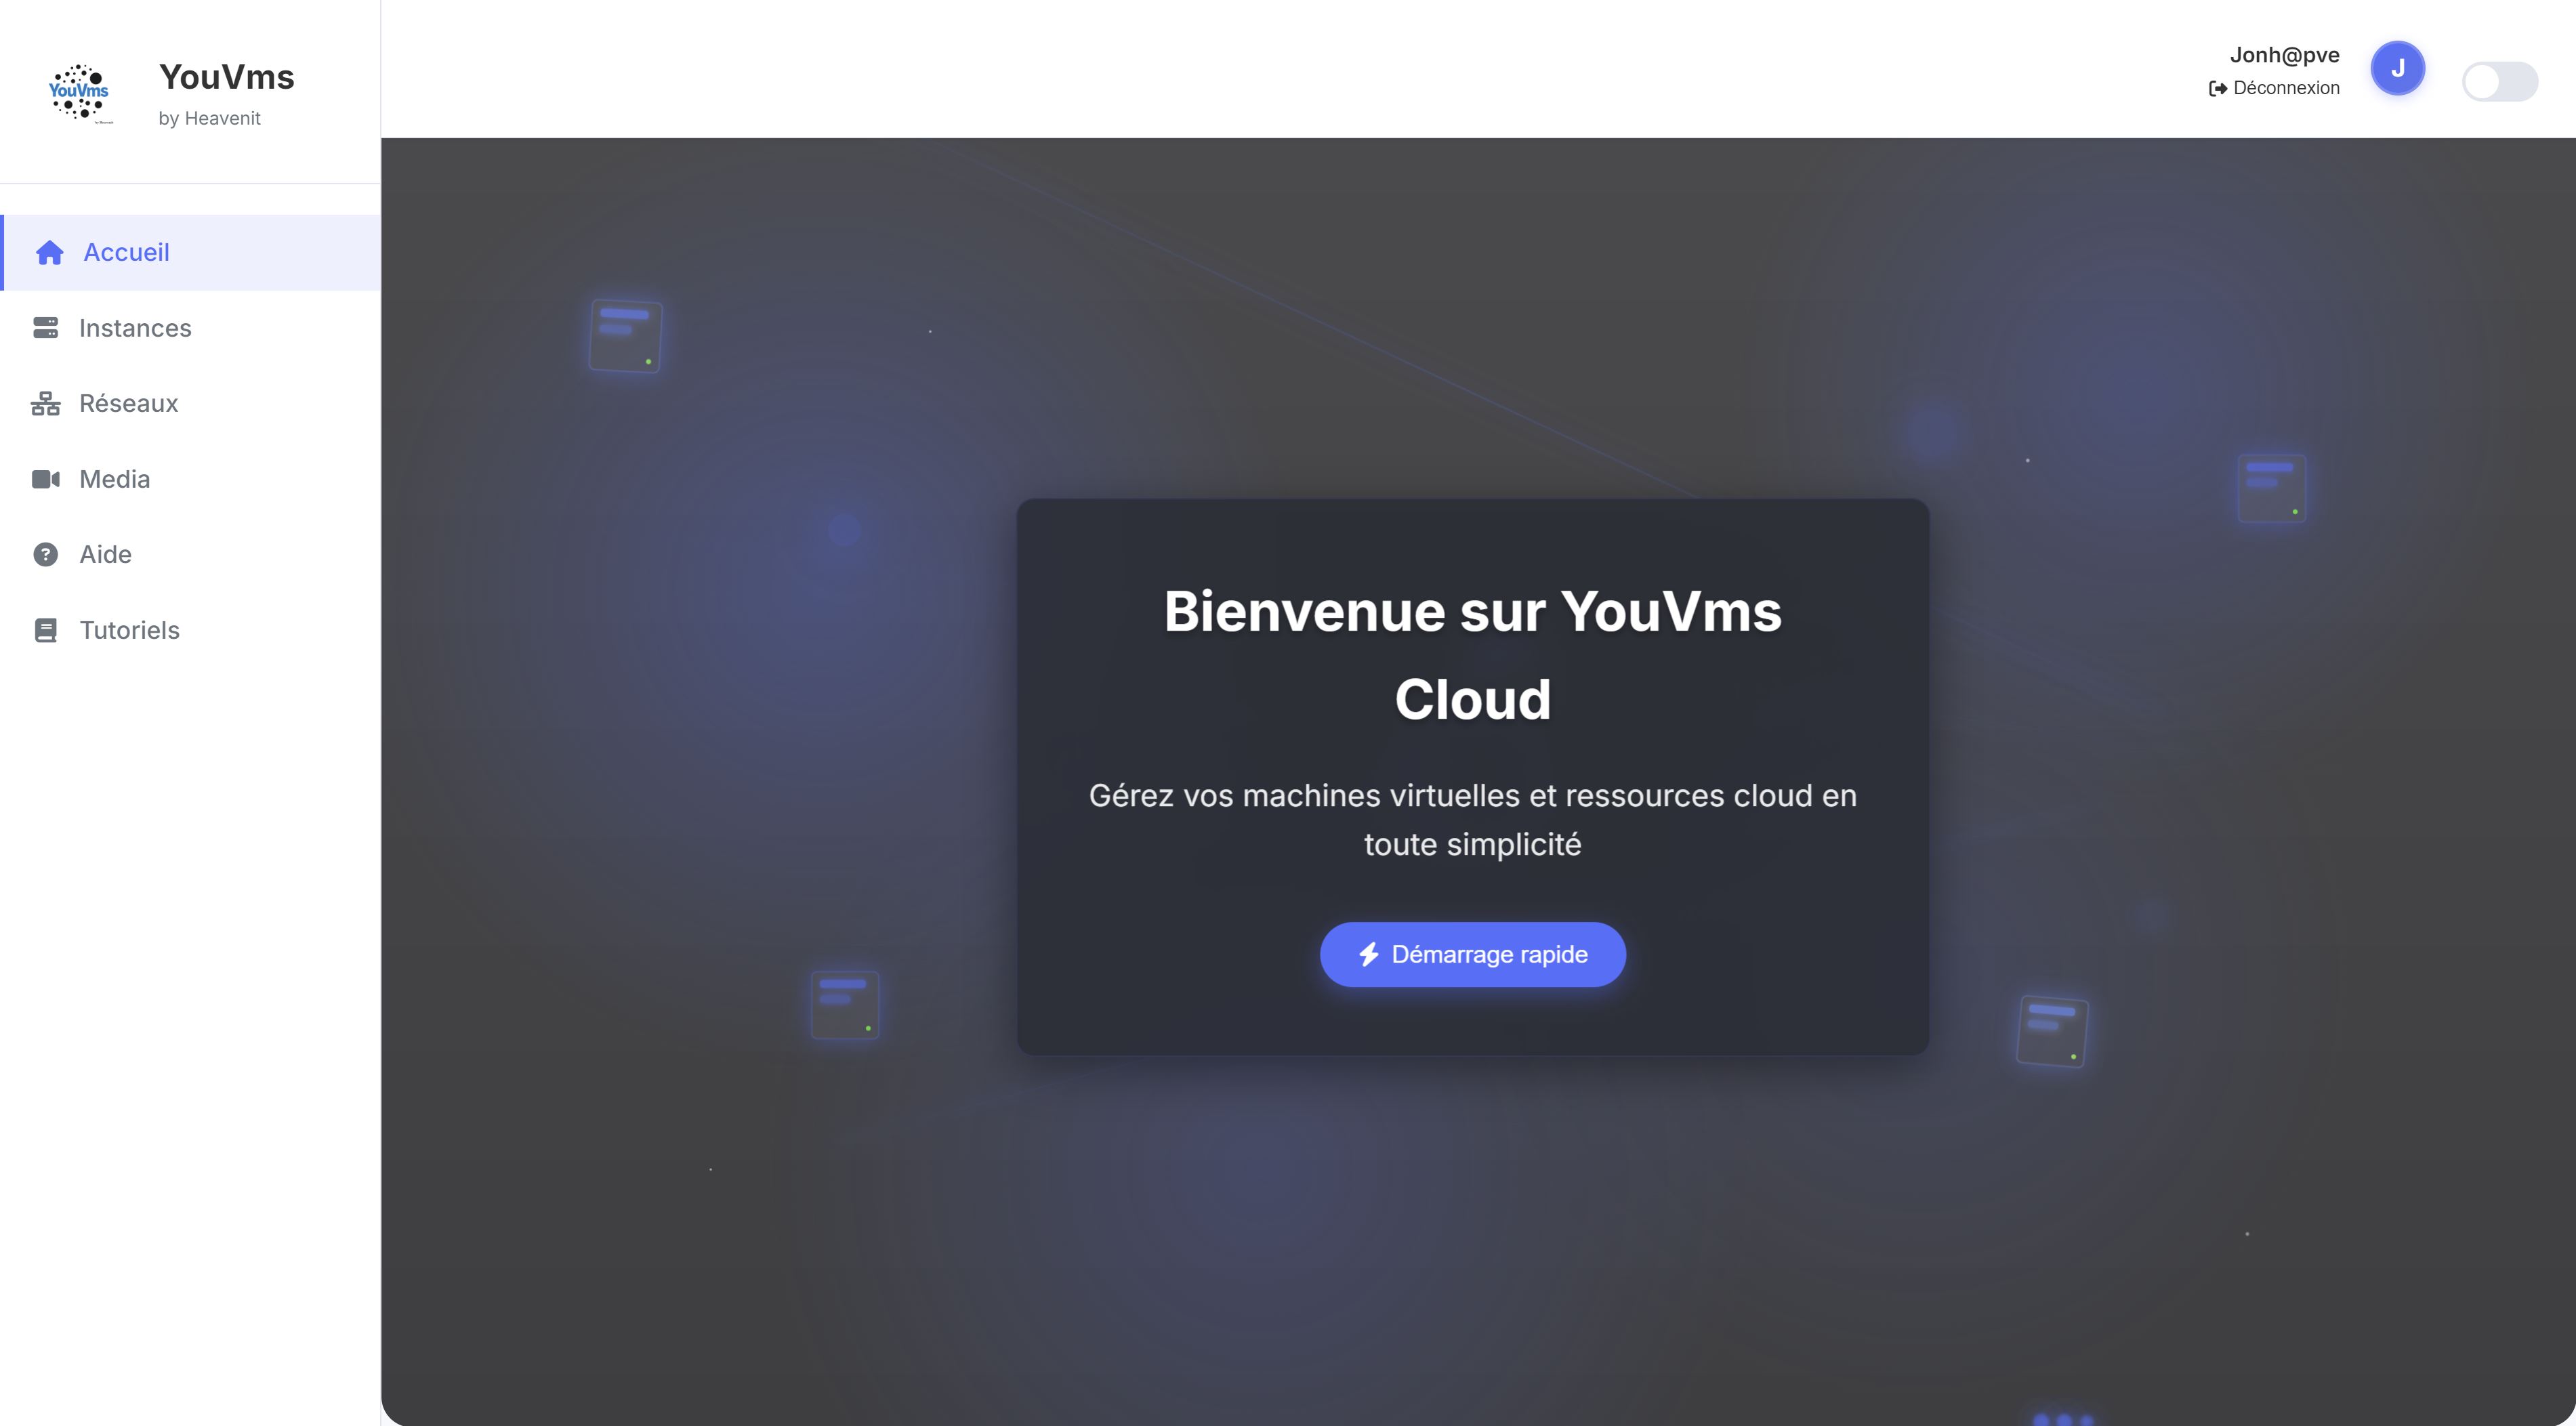Click the server icon next to Instances
Image resolution: width=2576 pixels, height=1426 pixels.
coord(45,328)
